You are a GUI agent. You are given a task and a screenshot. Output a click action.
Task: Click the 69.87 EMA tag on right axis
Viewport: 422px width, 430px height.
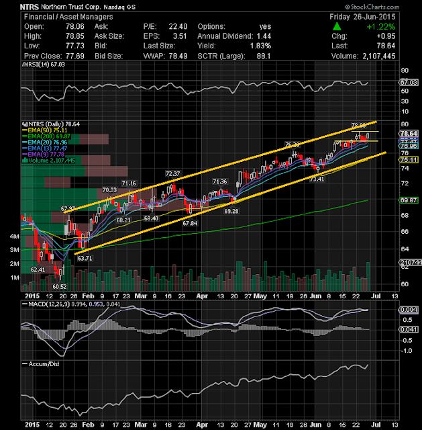409,200
